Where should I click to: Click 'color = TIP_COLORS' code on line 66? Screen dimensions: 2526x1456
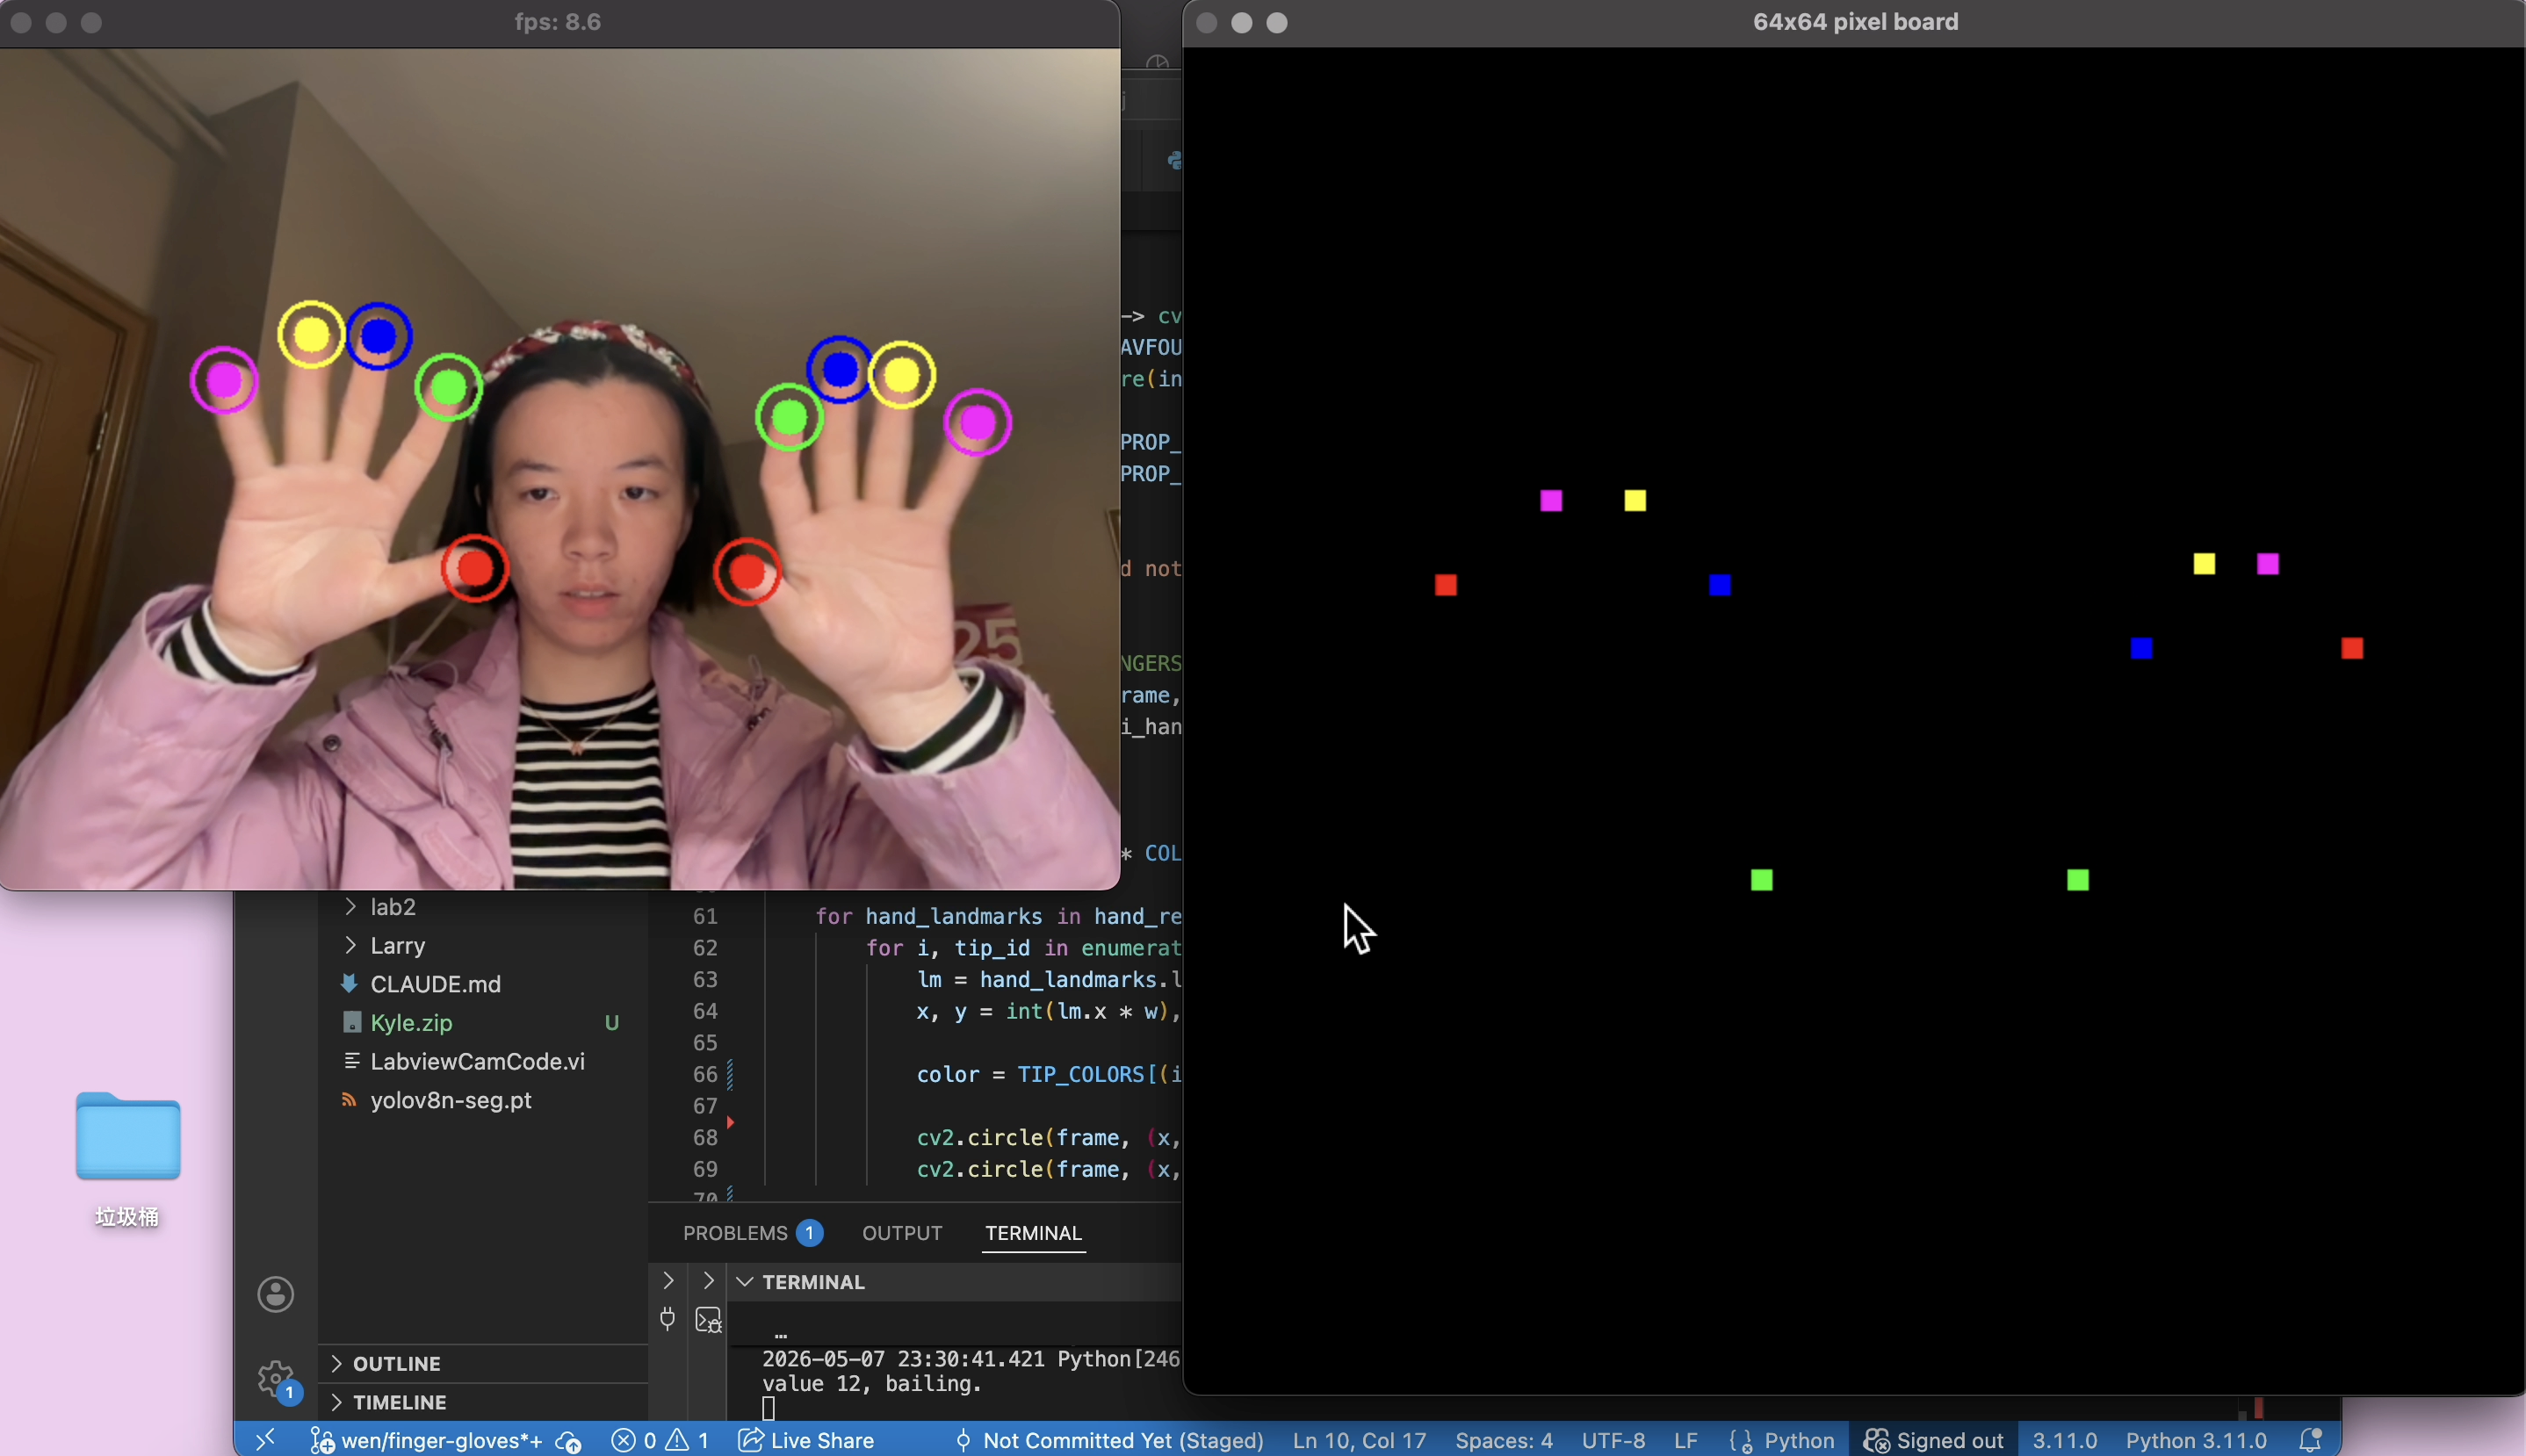coord(1030,1074)
